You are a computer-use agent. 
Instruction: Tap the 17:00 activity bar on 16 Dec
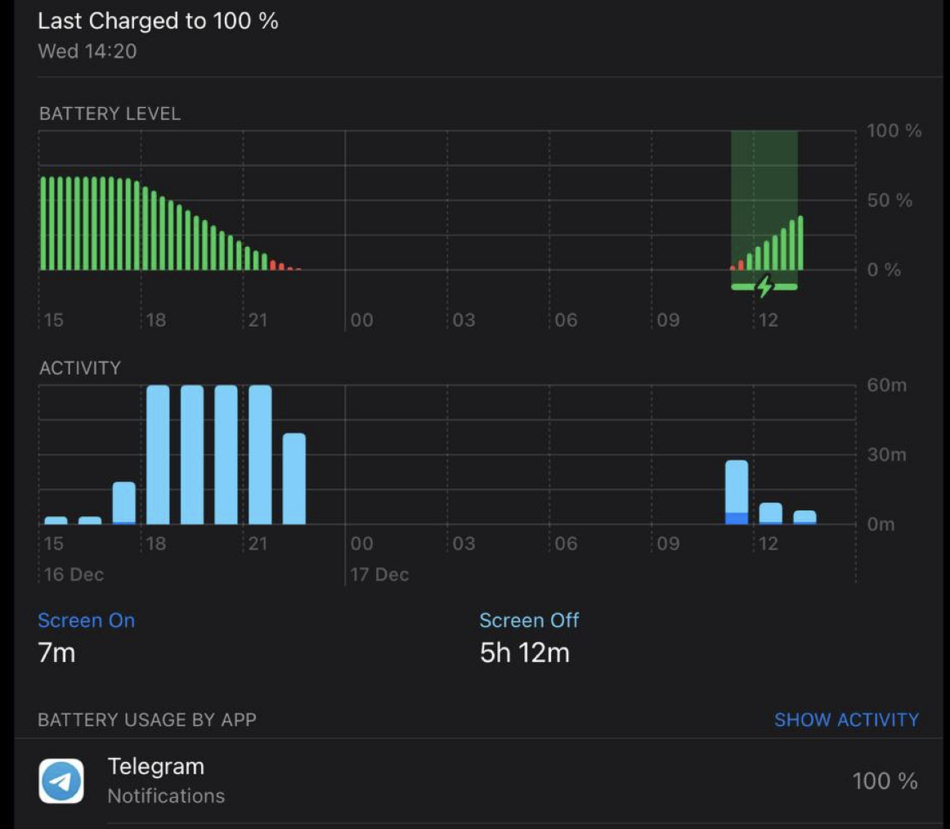[124, 504]
